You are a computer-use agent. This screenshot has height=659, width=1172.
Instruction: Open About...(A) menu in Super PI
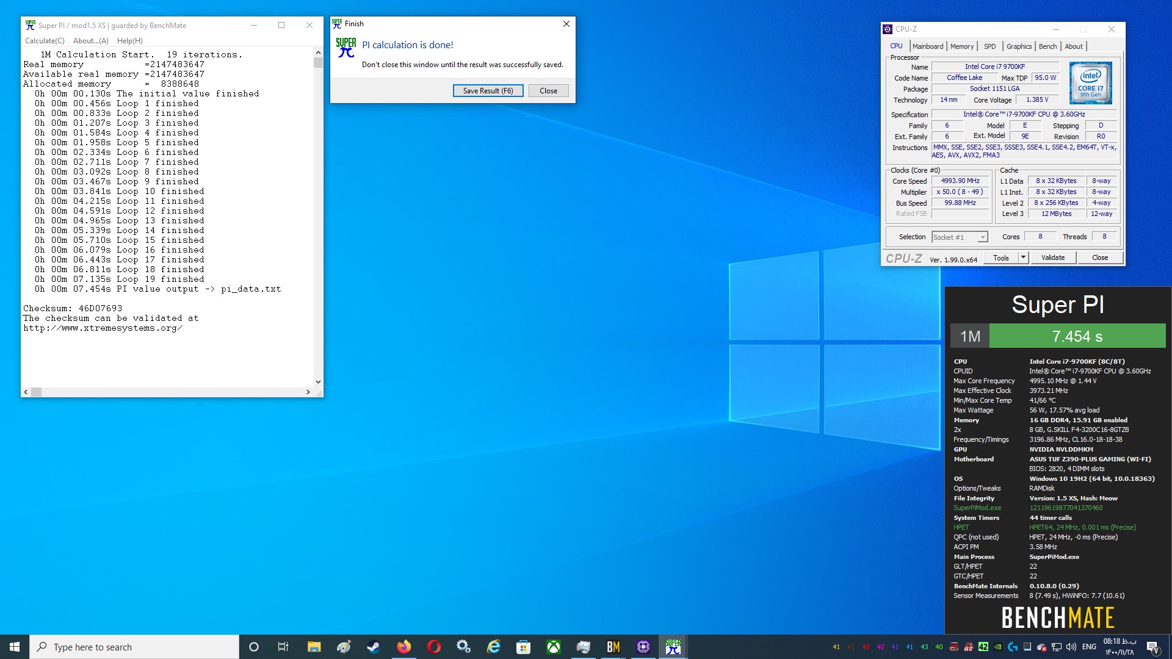pos(90,41)
